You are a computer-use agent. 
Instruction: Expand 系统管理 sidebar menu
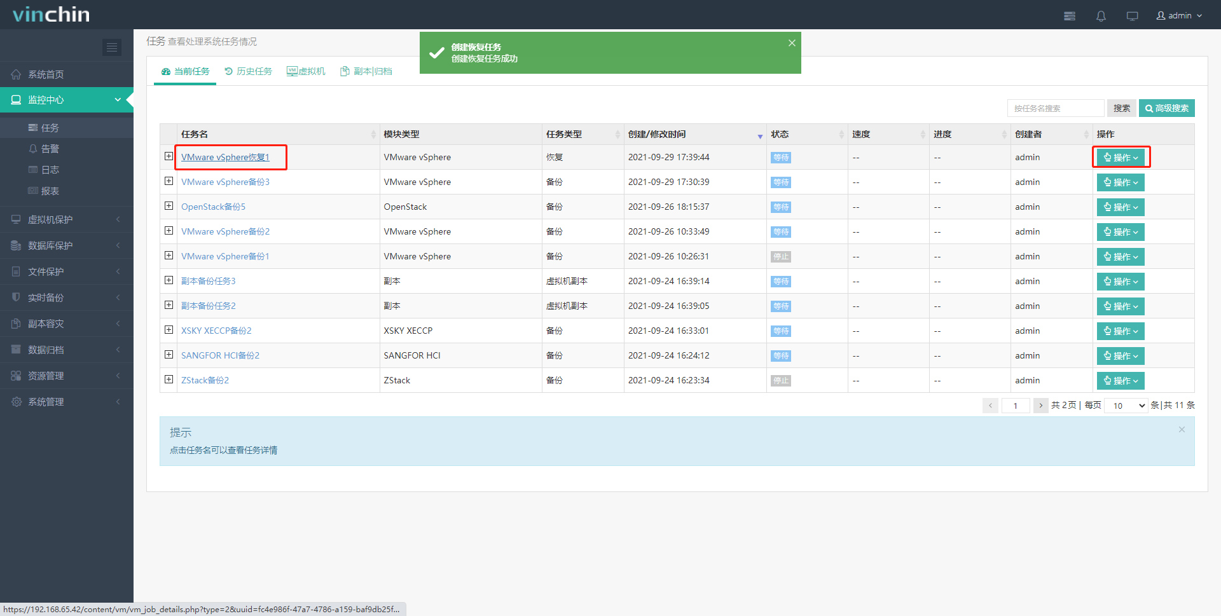pos(67,402)
